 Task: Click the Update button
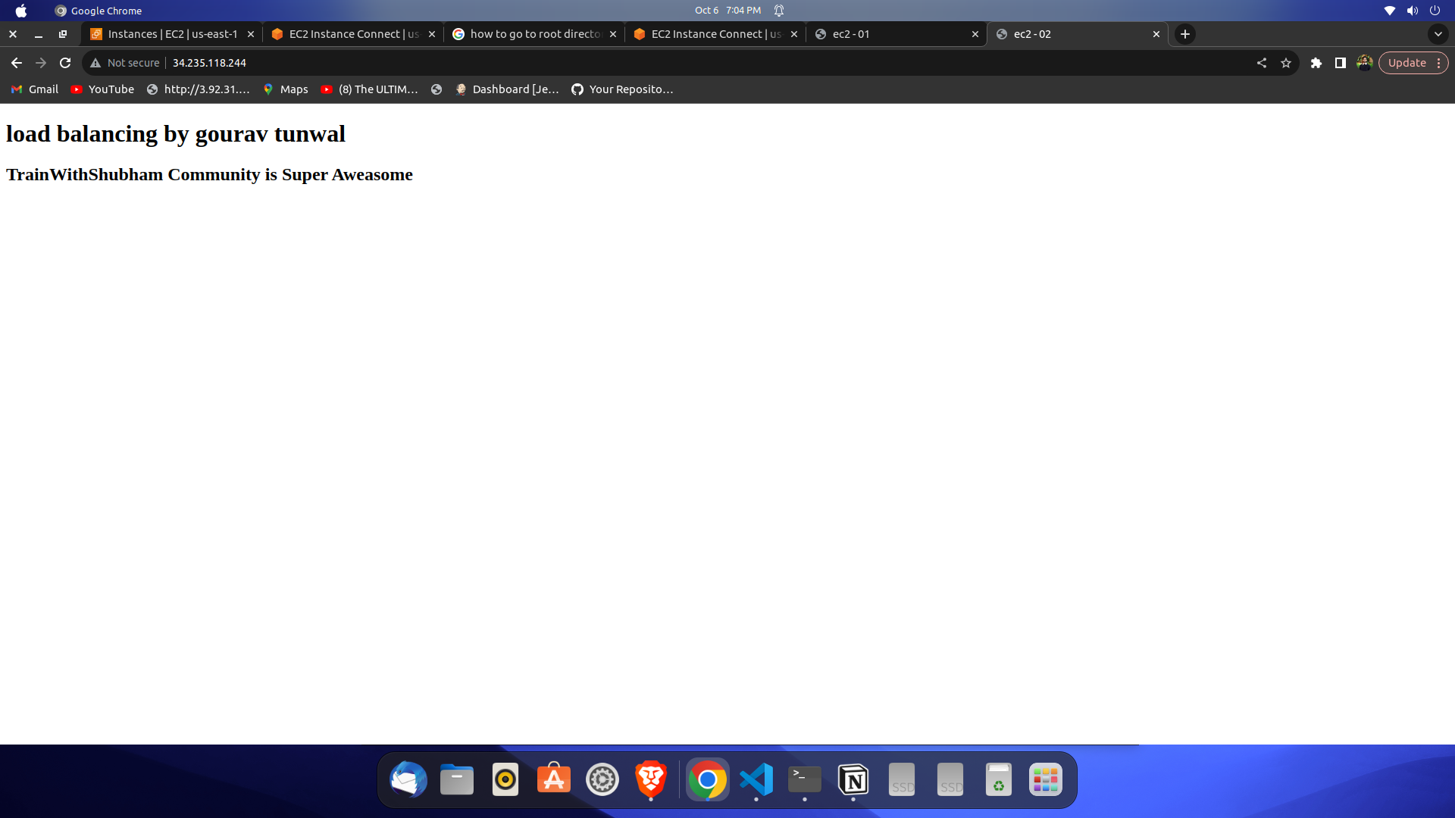click(x=1406, y=63)
